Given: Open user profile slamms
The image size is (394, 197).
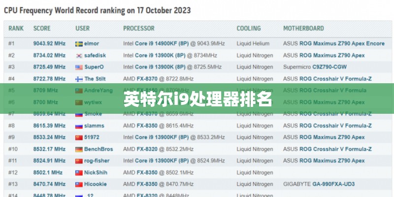Looking at the screenshot, I should [94, 126].
